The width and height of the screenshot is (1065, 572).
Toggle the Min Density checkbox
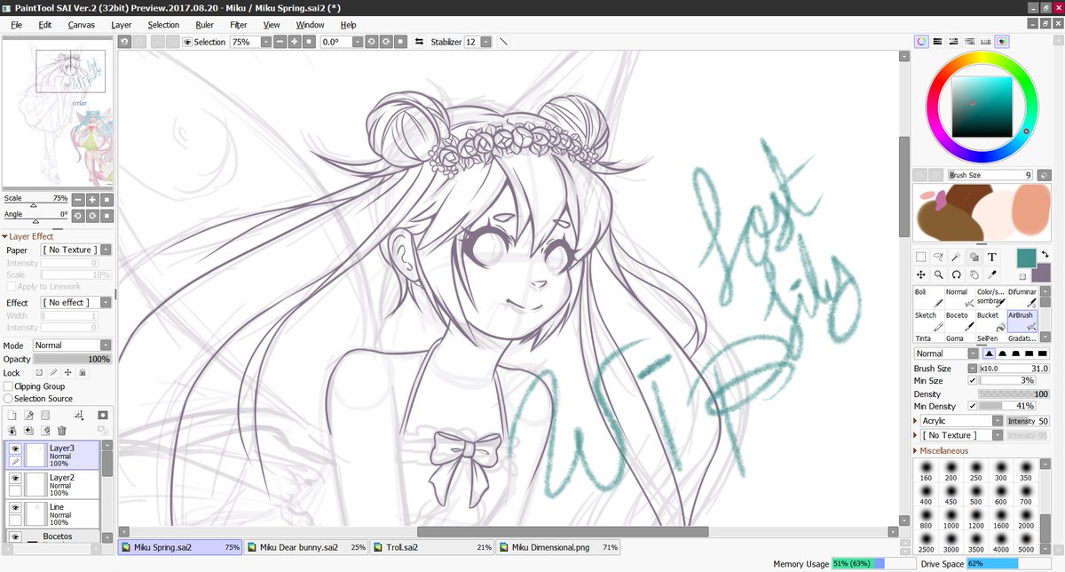pos(973,405)
